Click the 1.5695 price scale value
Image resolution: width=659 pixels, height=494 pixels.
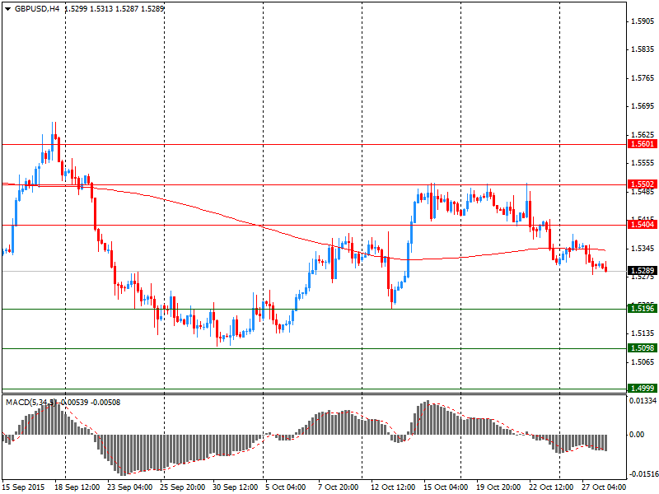[643, 106]
